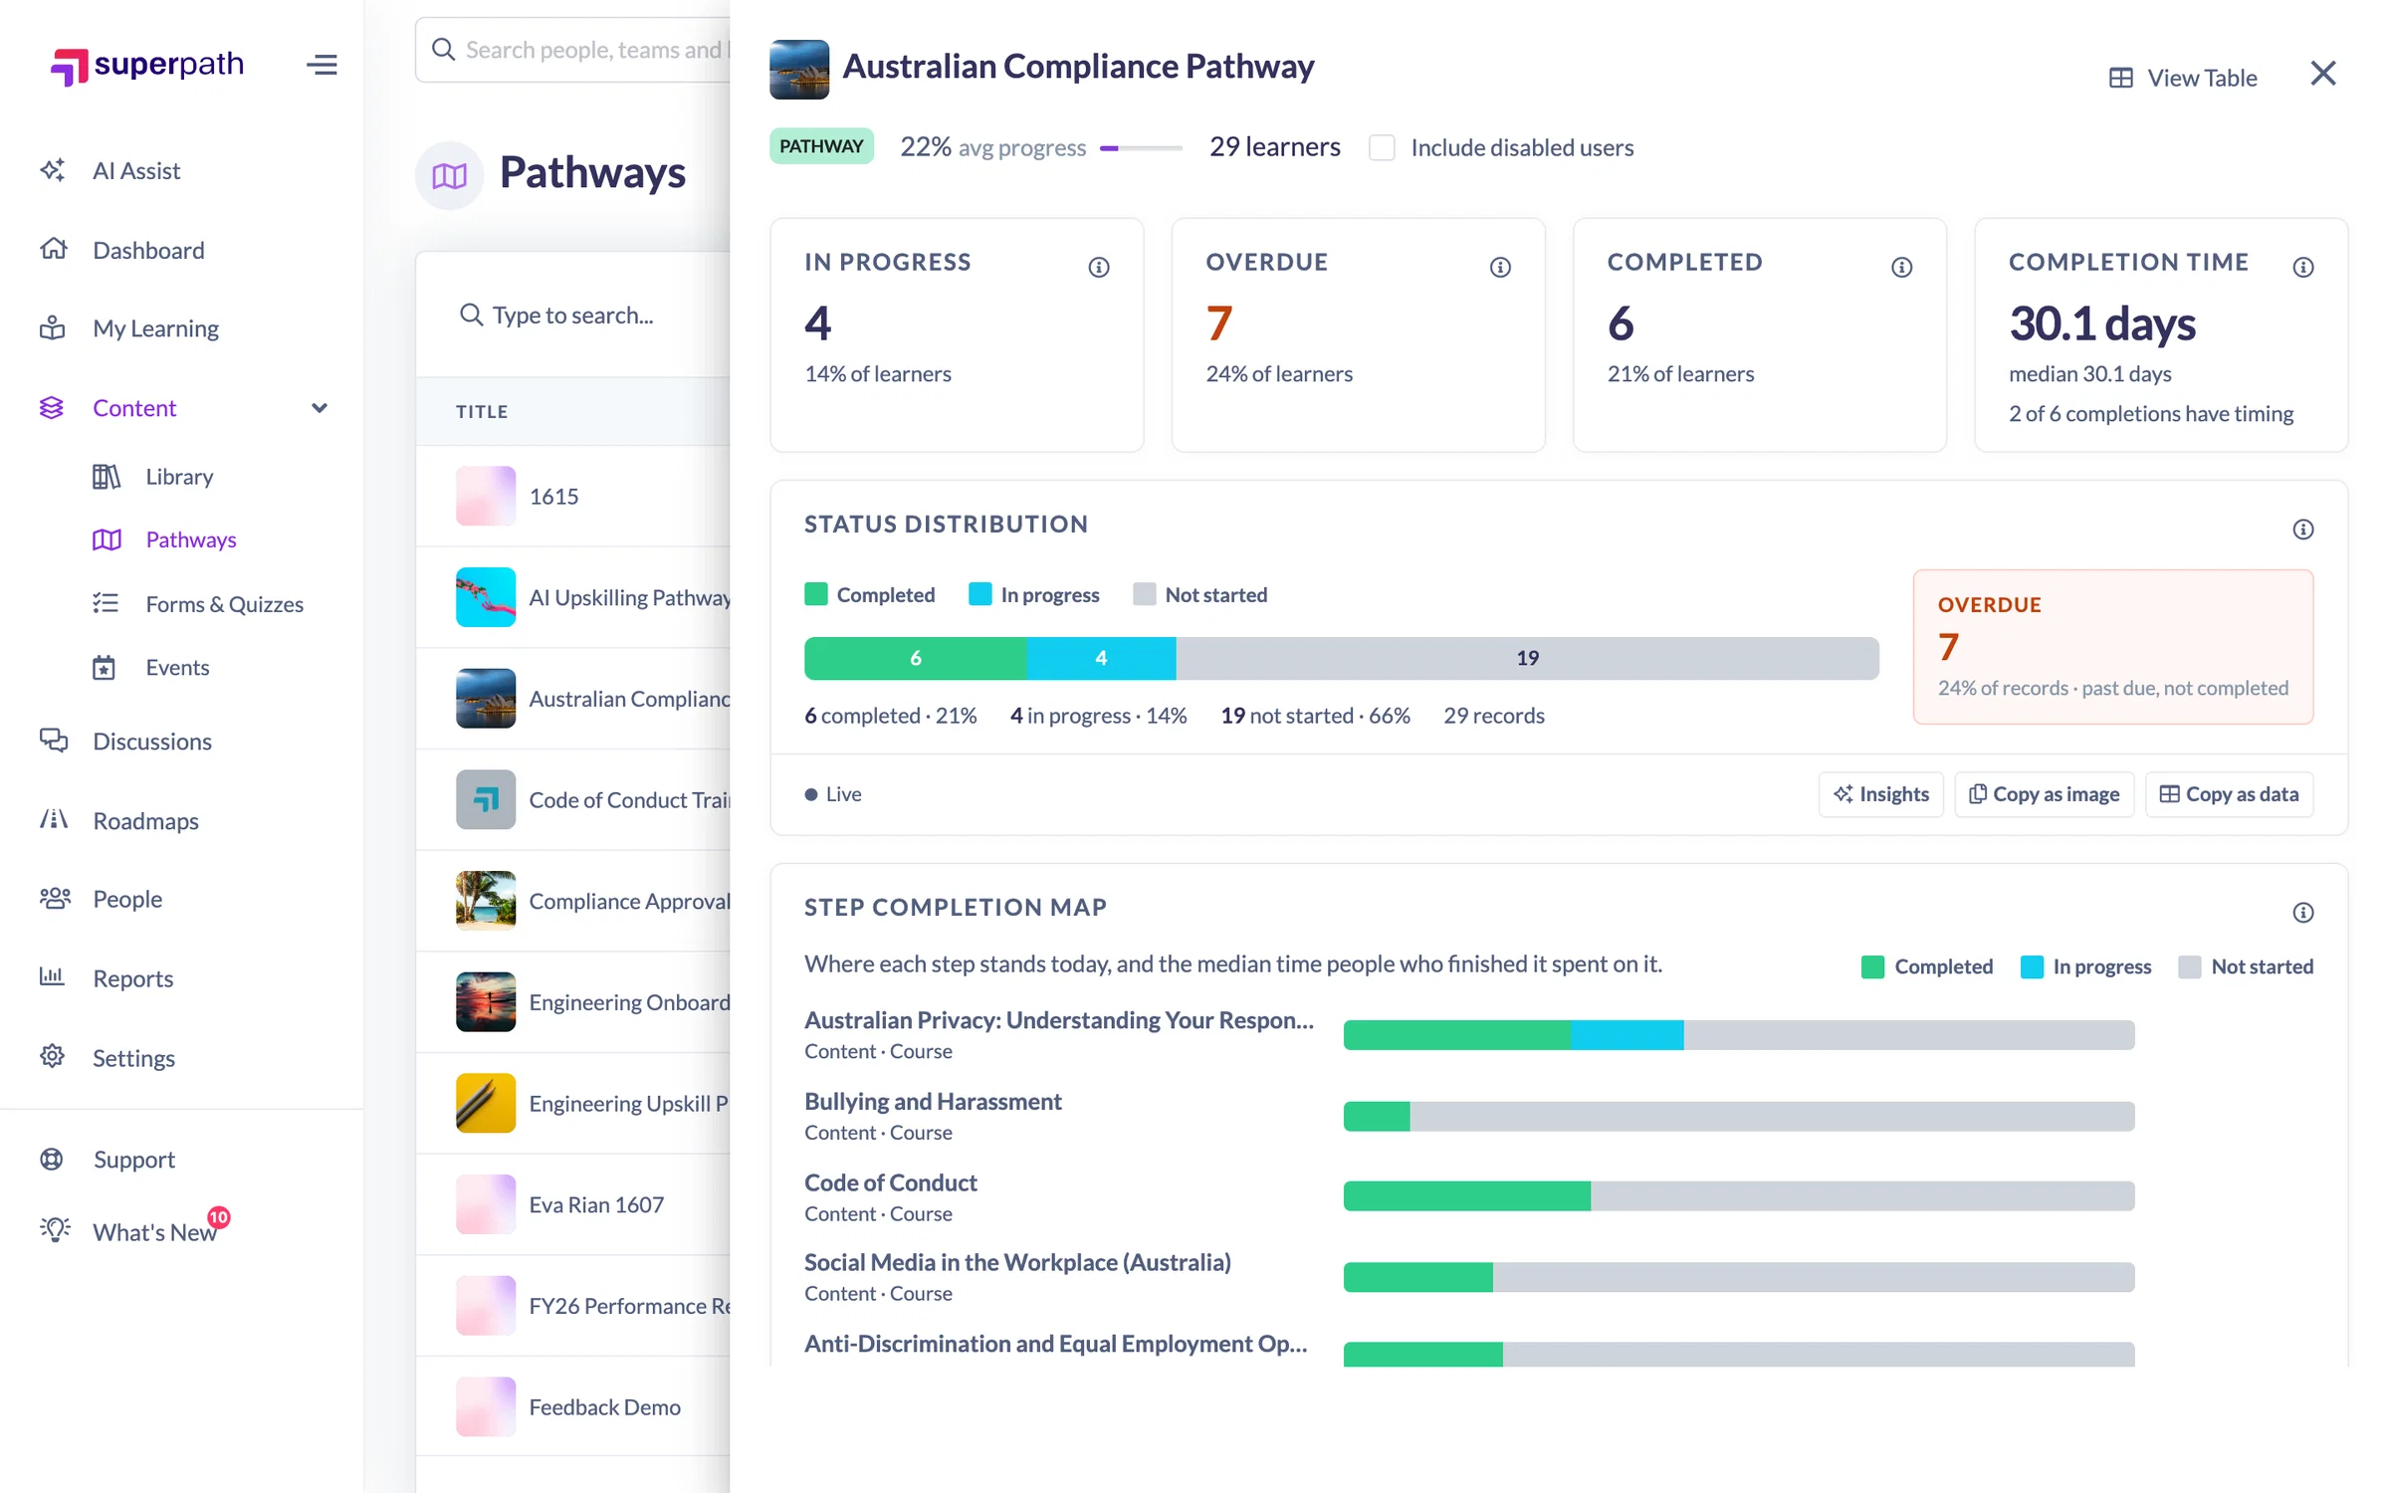Click the People group icon
The image size is (2389, 1493).
click(x=54, y=899)
